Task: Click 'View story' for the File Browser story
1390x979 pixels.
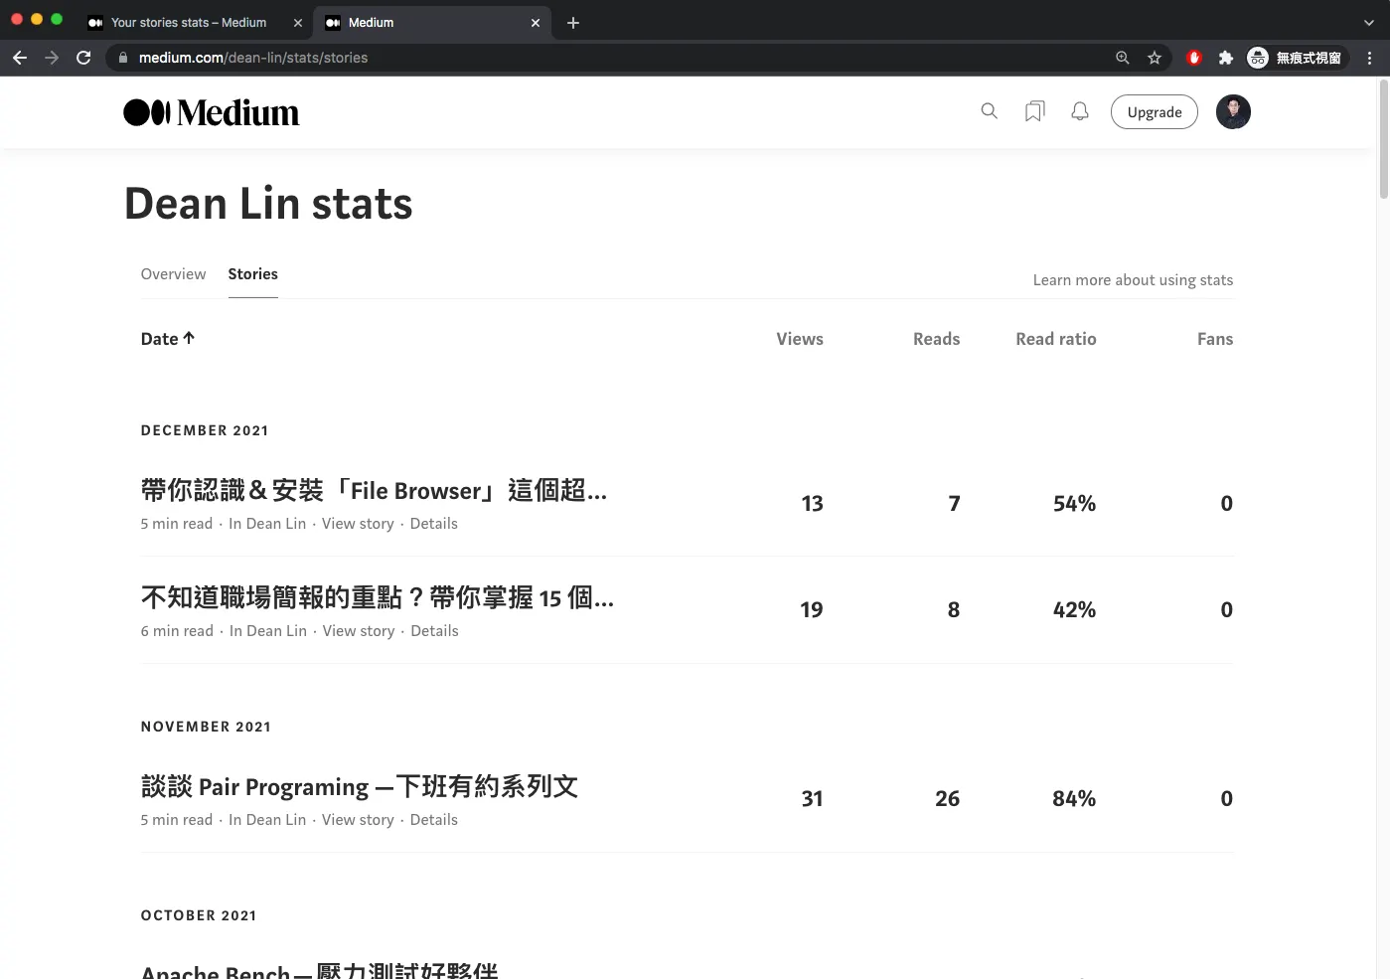Action: (358, 524)
